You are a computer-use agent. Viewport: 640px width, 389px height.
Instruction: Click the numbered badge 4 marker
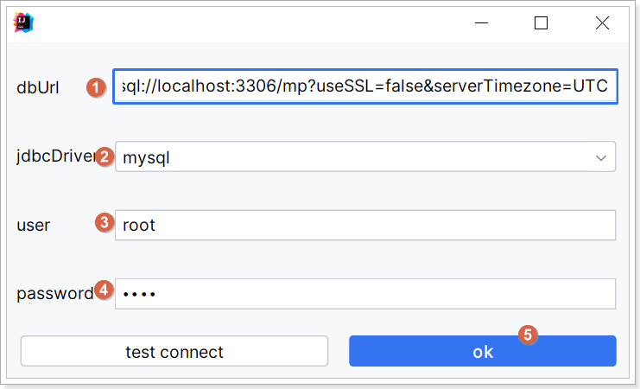pyautogui.click(x=104, y=290)
